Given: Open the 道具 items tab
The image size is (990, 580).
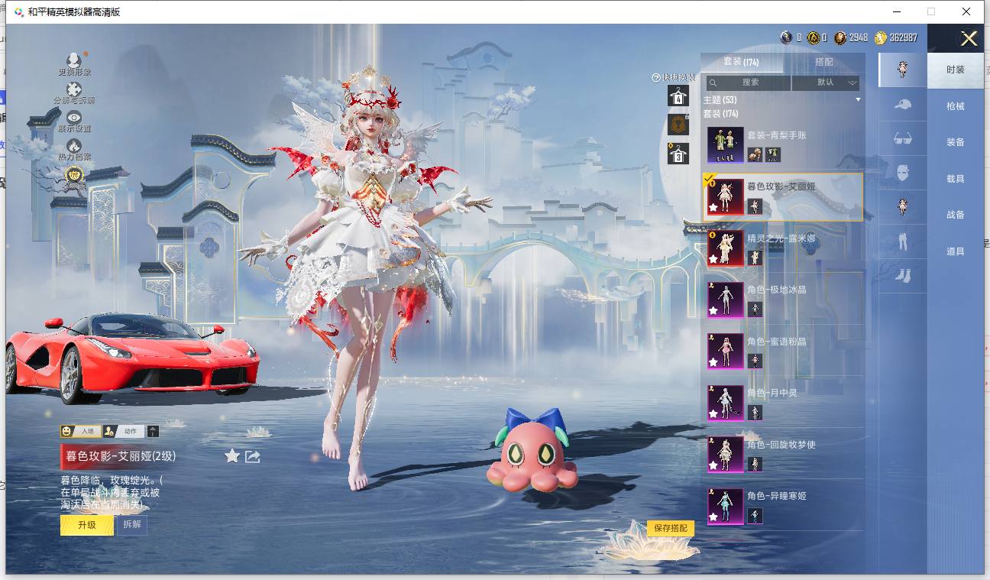Looking at the screenshot, I should point(956,251).
